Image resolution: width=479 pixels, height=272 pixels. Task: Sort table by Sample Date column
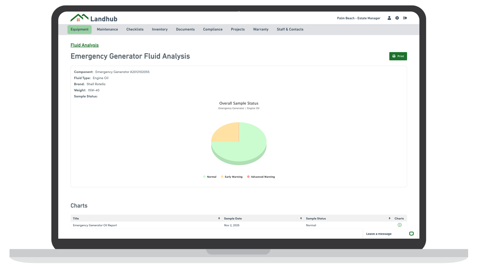click(301, 219)
